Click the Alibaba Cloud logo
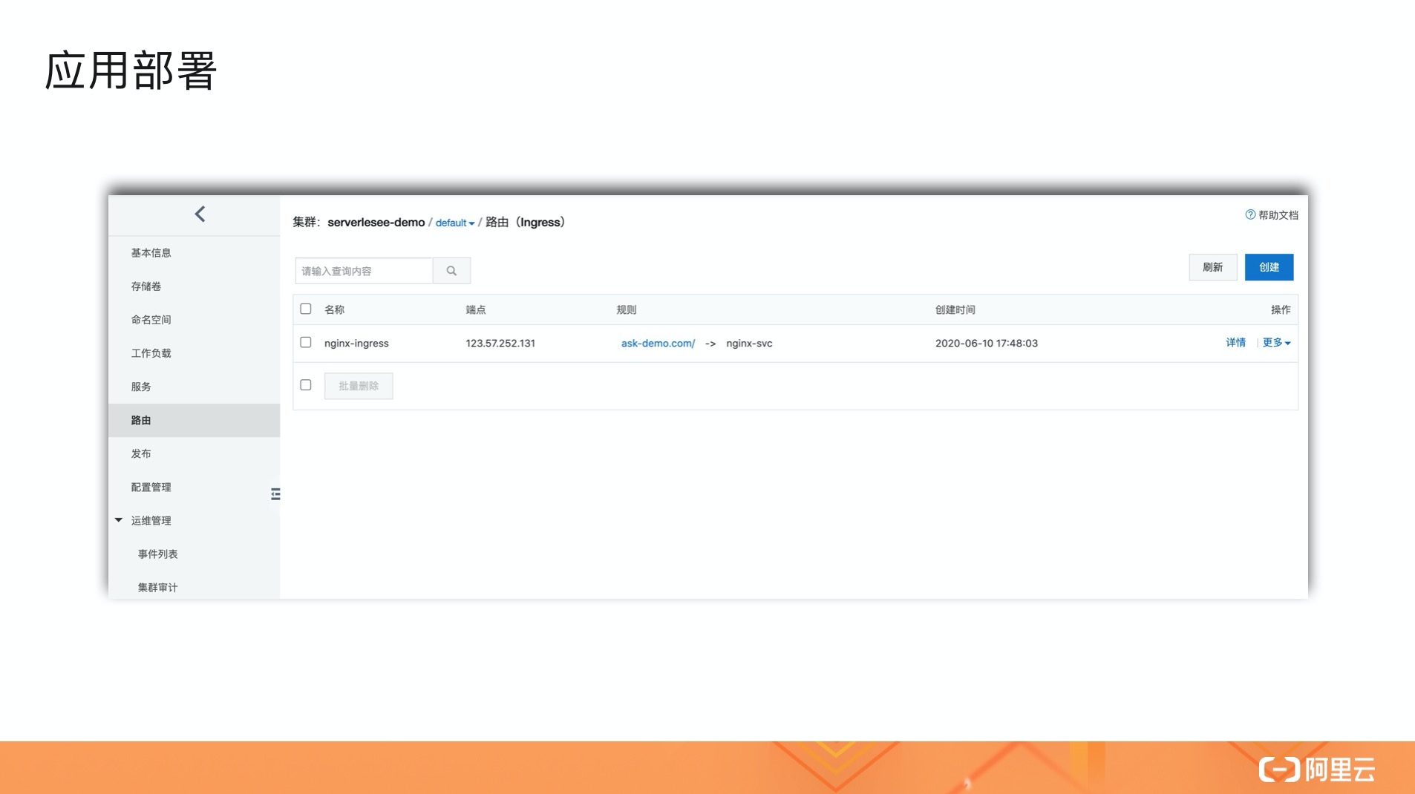1415x794 pixels. pyautogui.click(x=1316, y=770)
